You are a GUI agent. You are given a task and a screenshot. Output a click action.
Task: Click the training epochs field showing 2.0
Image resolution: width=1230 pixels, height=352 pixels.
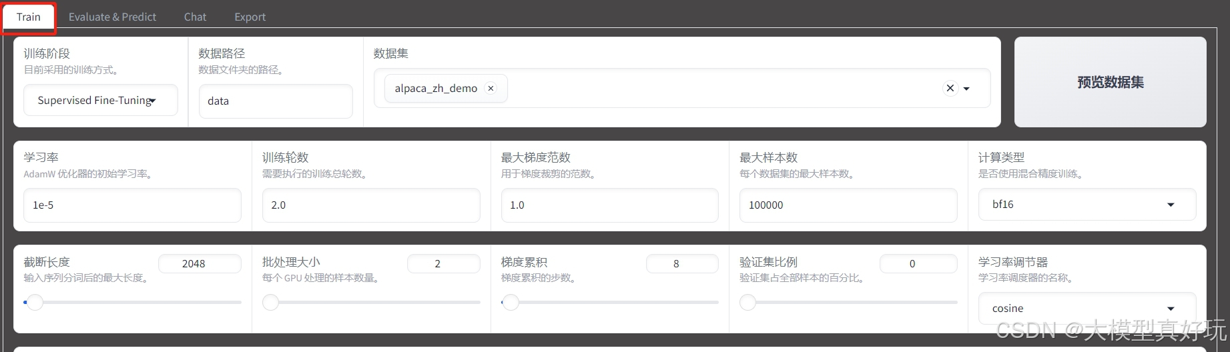click(371, 205)
